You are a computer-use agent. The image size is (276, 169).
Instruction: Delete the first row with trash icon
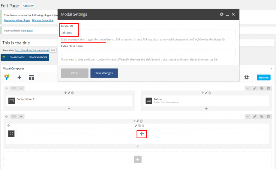coord(268,88)
